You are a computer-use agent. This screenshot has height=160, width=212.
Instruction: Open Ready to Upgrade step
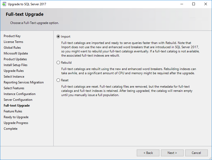coord(16,117)
